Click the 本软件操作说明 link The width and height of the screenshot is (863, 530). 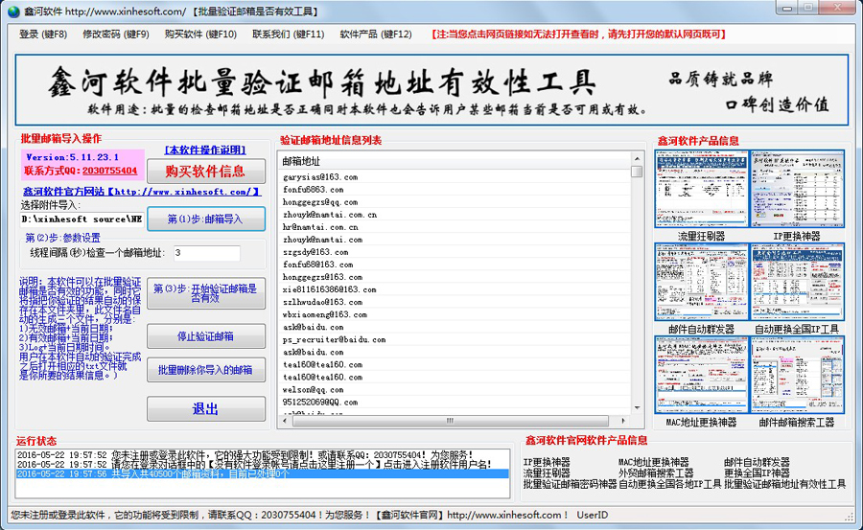point(205,150)
